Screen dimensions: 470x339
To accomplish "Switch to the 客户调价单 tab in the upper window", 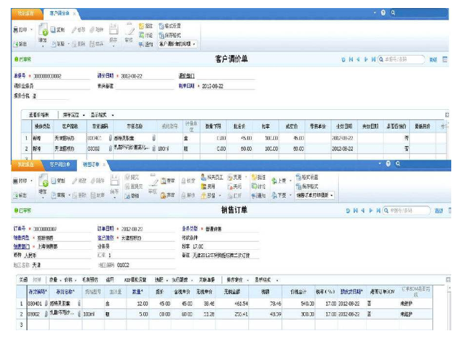I will 60,13.
